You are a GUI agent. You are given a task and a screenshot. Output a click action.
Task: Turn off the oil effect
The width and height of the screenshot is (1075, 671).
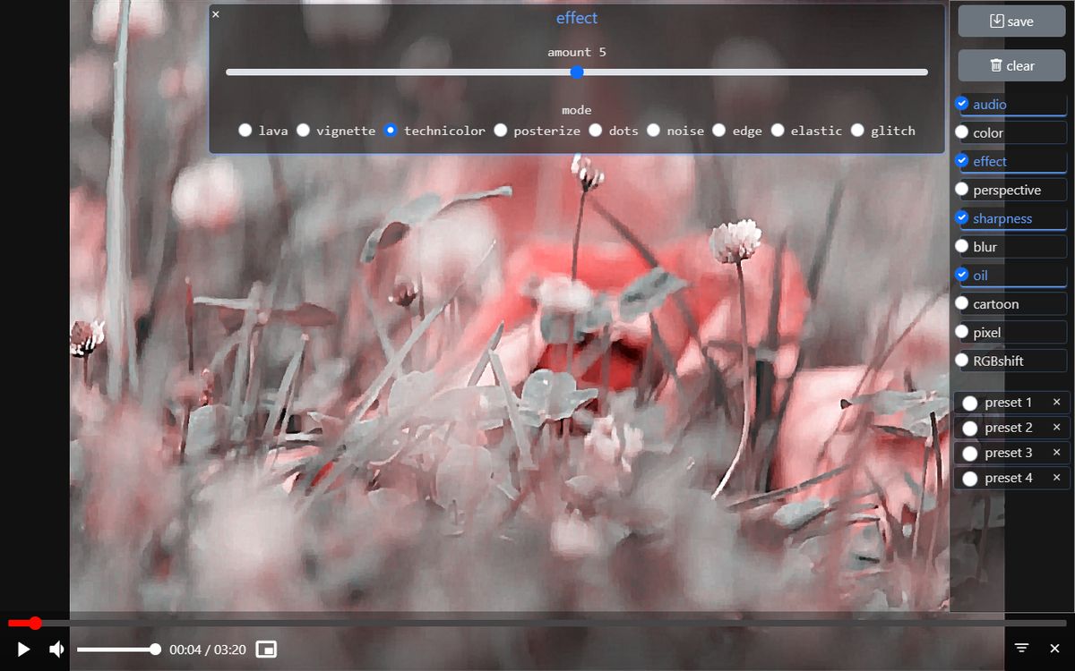click(962, 275)
